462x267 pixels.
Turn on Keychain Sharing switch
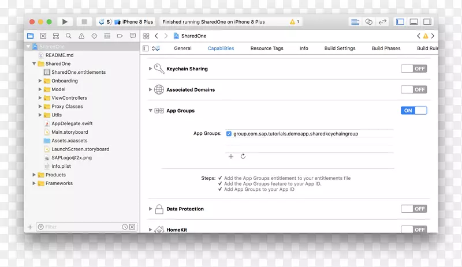click(413, 69)
